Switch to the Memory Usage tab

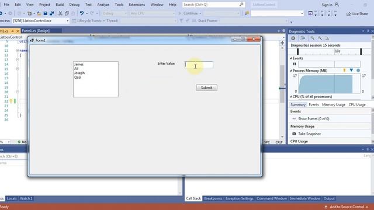tap(334, 105)
